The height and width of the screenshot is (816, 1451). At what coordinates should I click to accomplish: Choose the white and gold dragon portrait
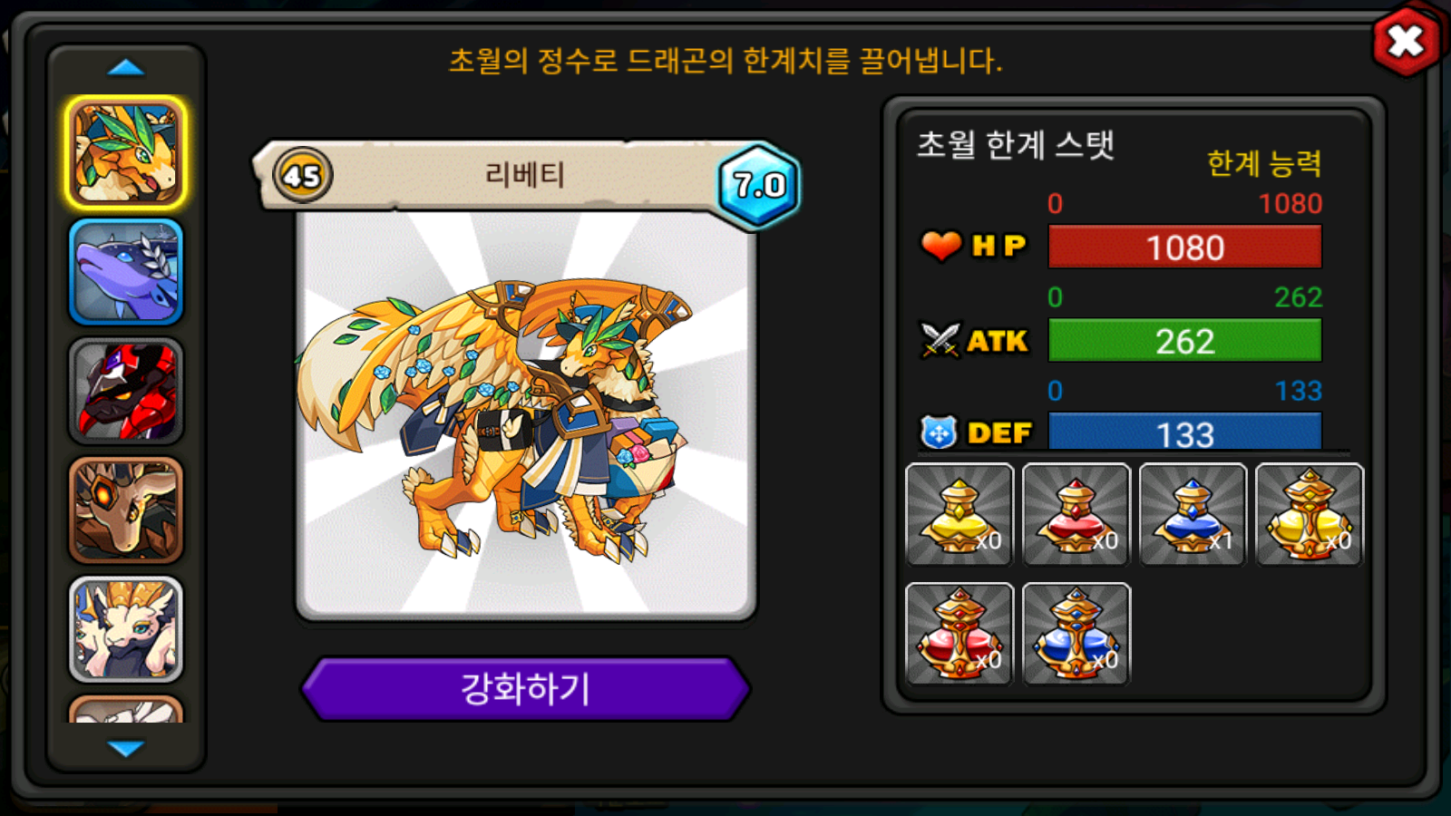[126, 629]
